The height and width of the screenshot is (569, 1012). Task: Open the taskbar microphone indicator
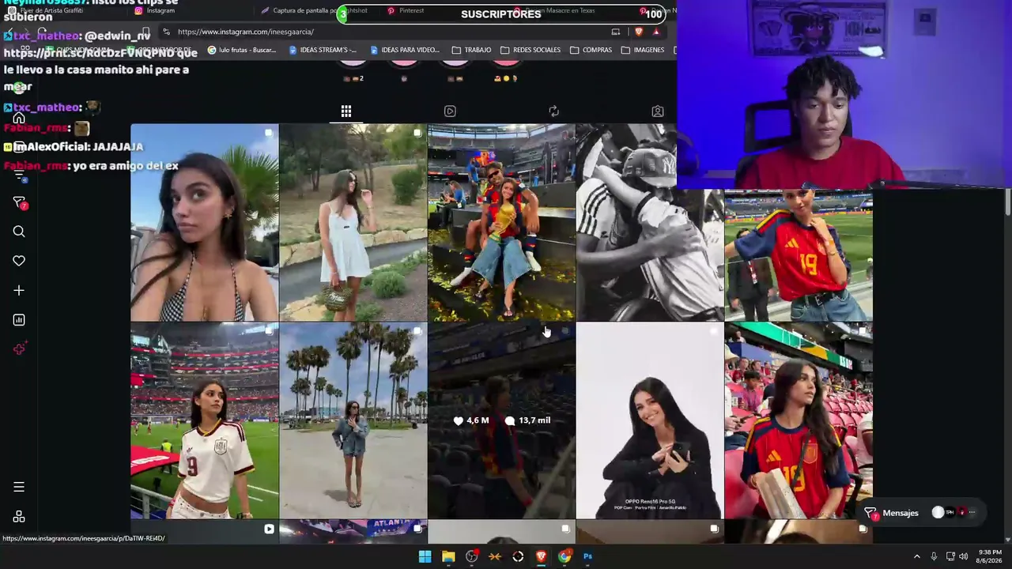[x=934, y=556]
